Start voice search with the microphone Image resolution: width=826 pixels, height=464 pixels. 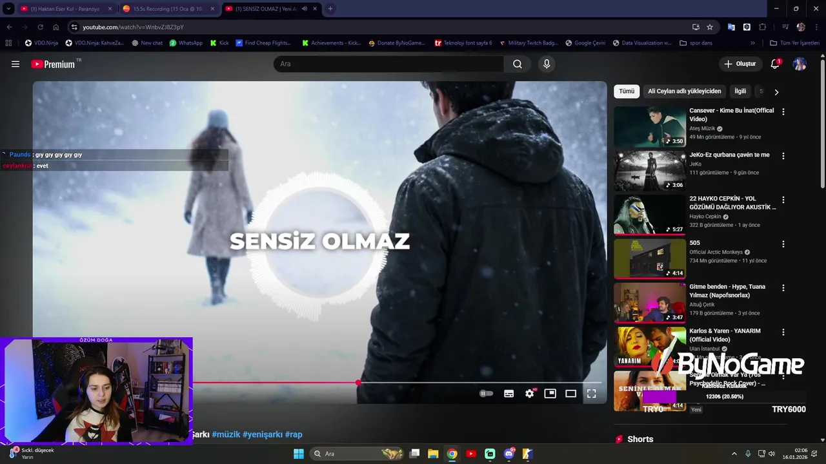547,64
